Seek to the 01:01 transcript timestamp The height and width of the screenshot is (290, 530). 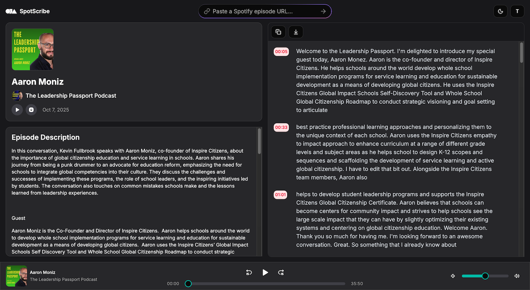coord(281,195)
